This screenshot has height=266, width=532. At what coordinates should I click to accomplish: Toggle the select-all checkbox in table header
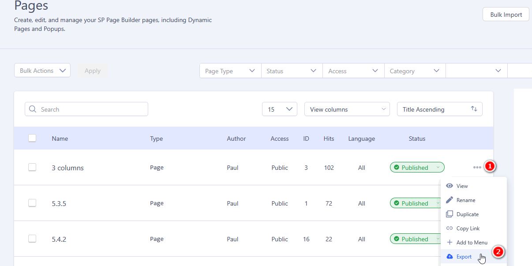(x=32, y=138)
